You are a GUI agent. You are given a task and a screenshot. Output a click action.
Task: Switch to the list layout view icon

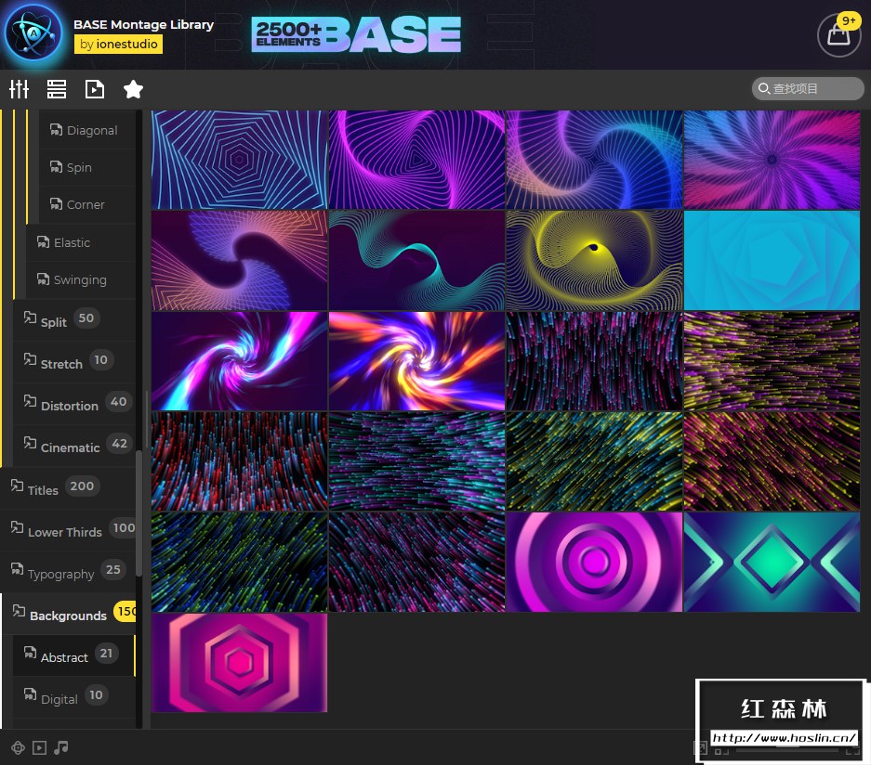tap(56, 89)
